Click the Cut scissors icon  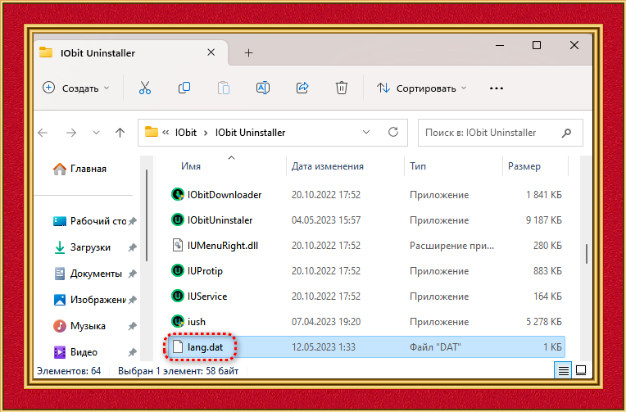tap(144, 88)
